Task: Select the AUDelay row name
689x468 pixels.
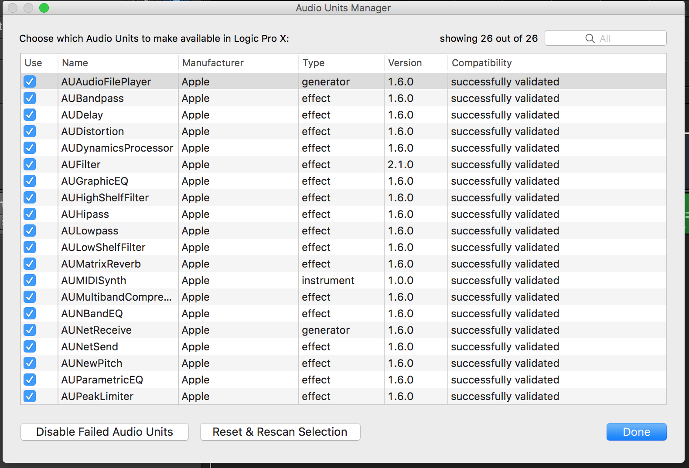Action: pos(82,115)
